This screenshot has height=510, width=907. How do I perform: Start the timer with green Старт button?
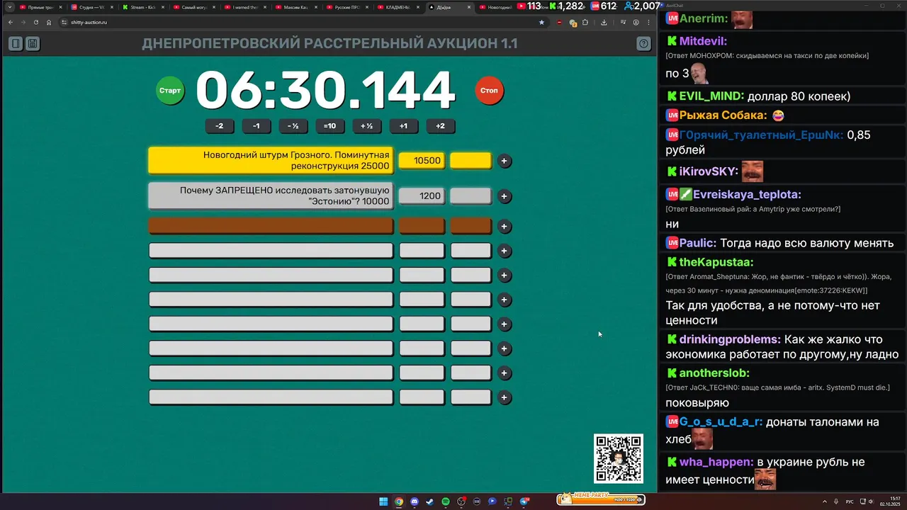(x=170, y=91)
